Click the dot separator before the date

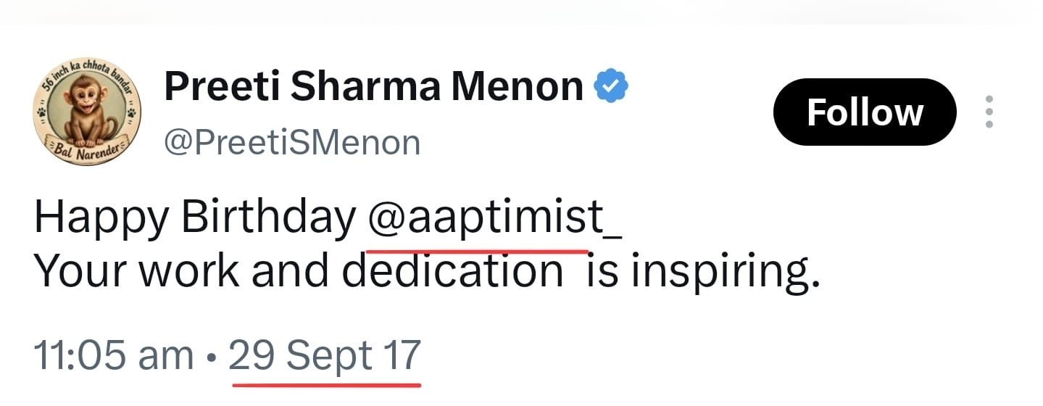[211, 357]
